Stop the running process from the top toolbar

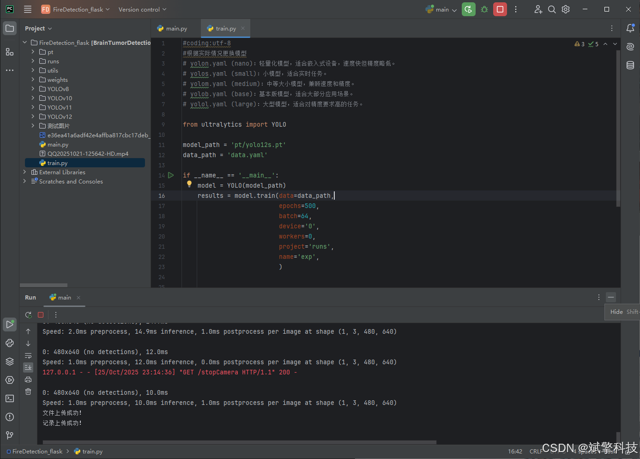click(x=500, y=9)
